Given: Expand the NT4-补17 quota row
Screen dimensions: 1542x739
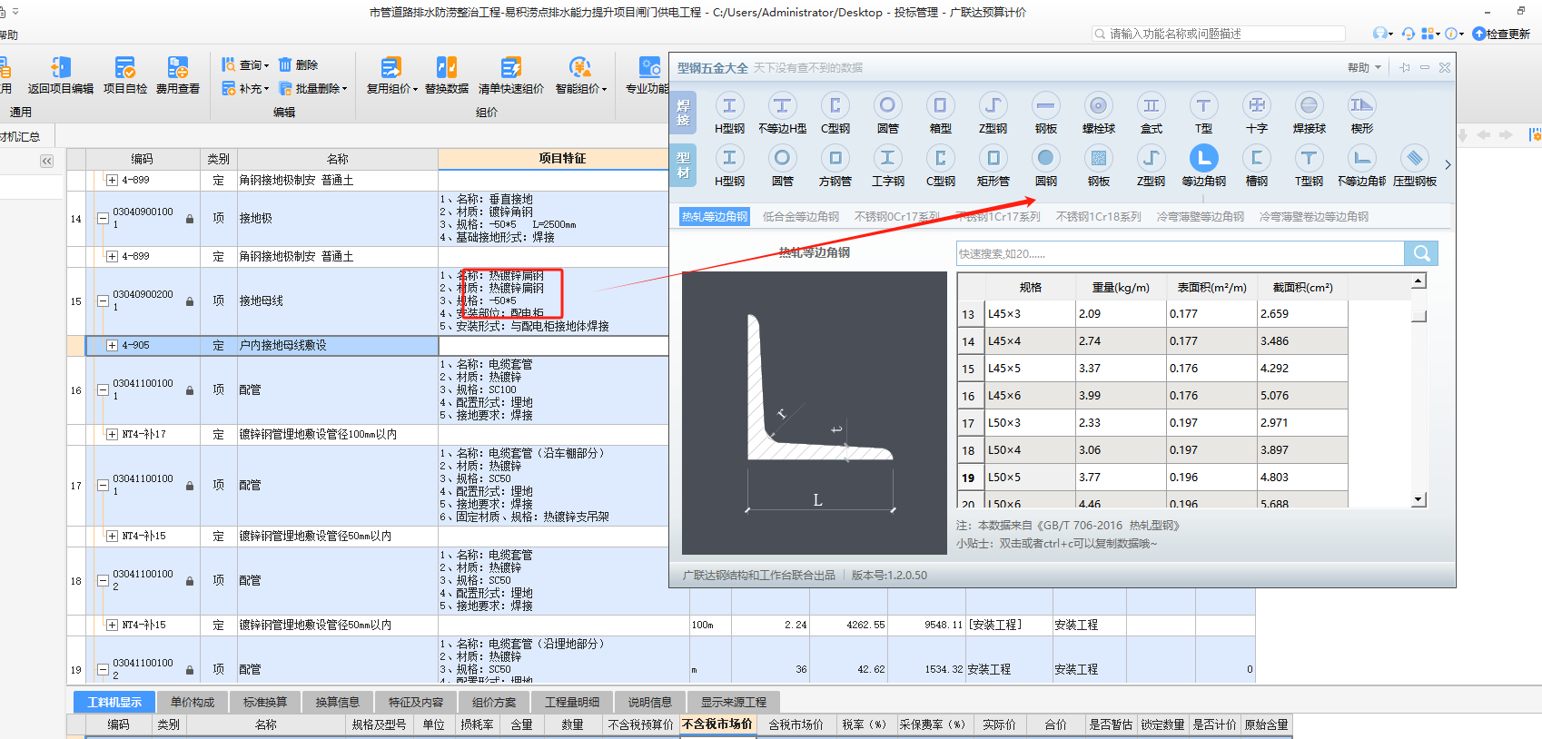Looking at the screenshot, I should point(112,434).
